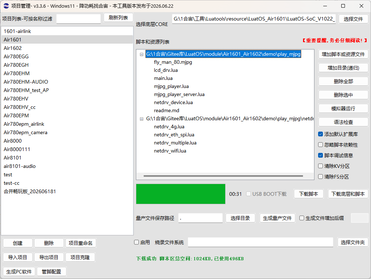Click the project name filter field
This screenshot has width=371, height=279.
[x=79, y=19]
